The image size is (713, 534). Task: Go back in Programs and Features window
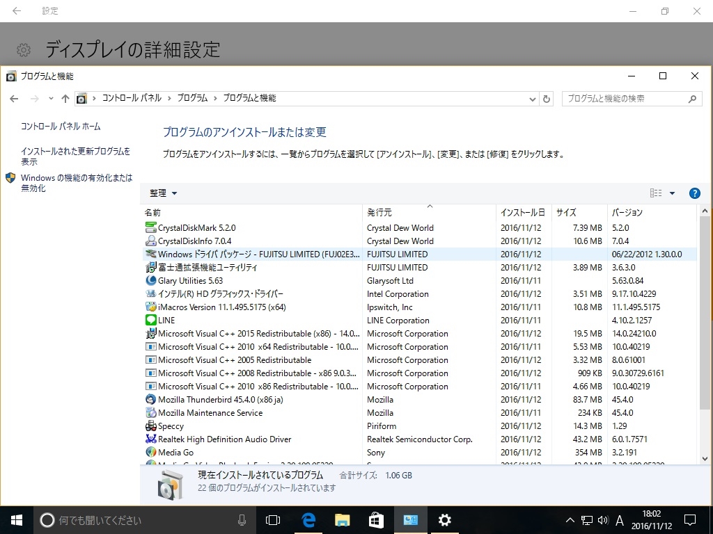tap(14, 99)
